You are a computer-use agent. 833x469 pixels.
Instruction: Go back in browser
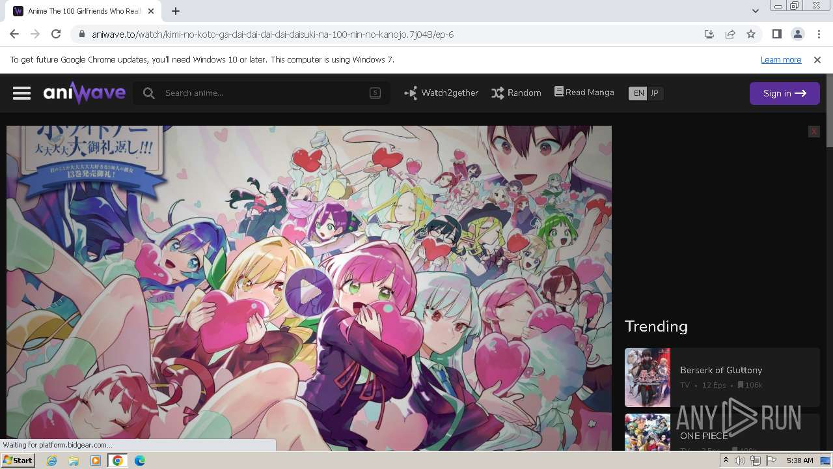14,34
